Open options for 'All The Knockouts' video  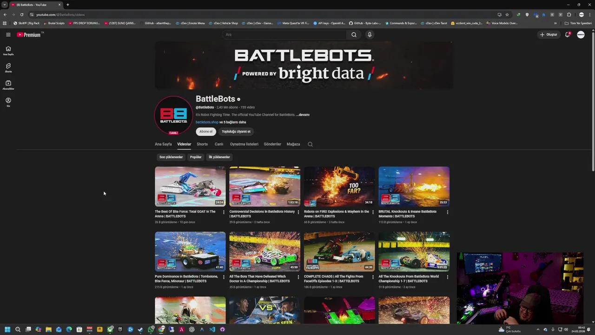(447, 277)
